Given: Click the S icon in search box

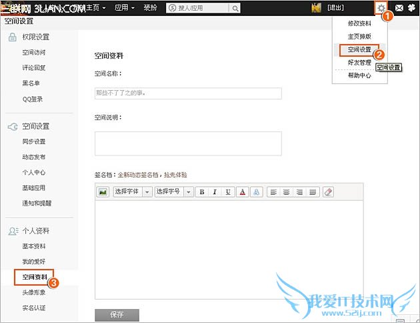Looking at the screenshot, I should [x=173, y=8].
